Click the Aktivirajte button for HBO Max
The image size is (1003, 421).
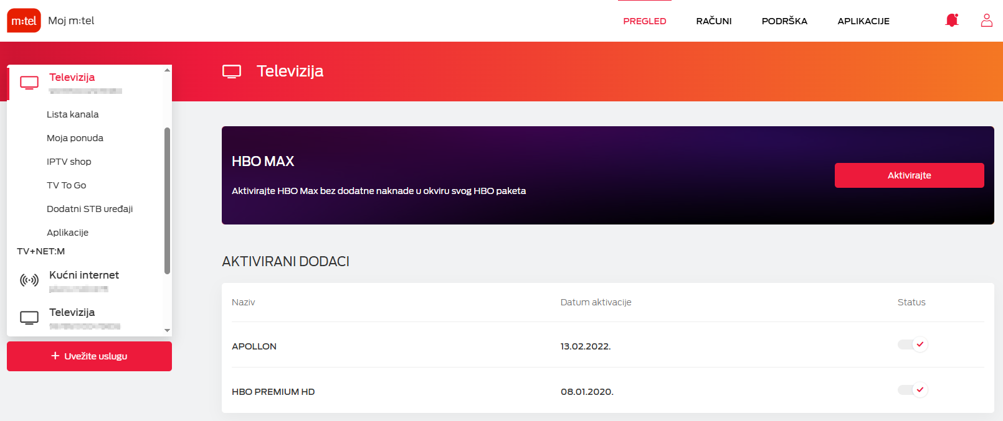[x=910, y=175]
